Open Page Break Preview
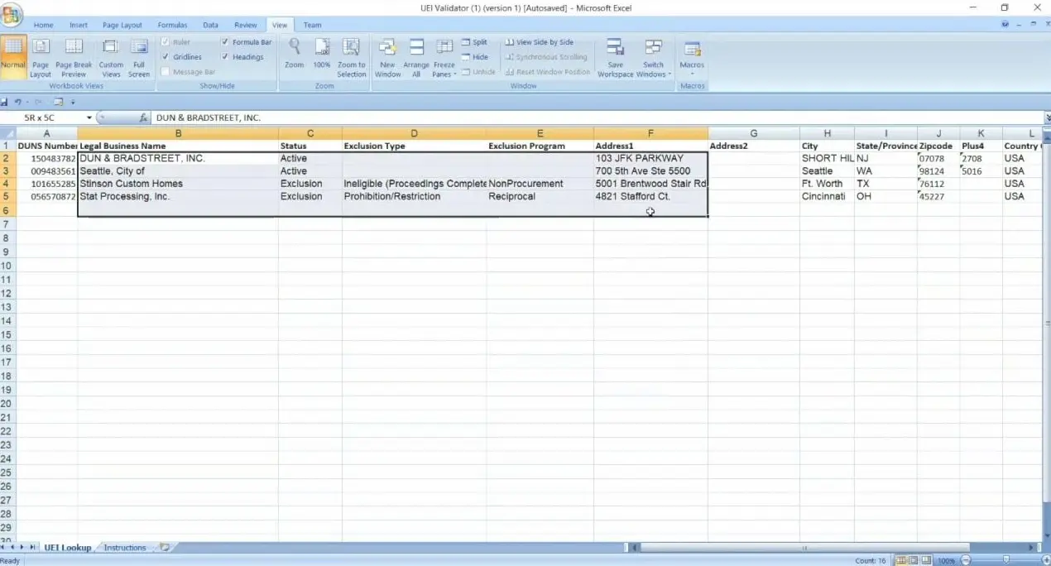The height and width of the screenshot is (566, 1051). pos(74,57)
